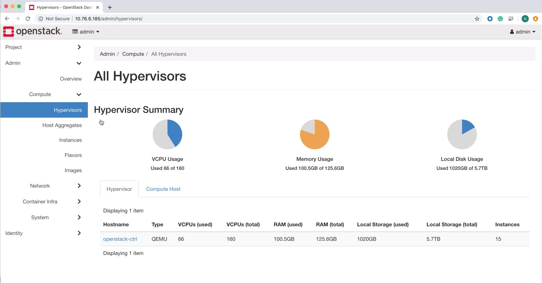542x283 pixels.
Task: Go back with browser back arrow
Action: (x=7, y=19)
